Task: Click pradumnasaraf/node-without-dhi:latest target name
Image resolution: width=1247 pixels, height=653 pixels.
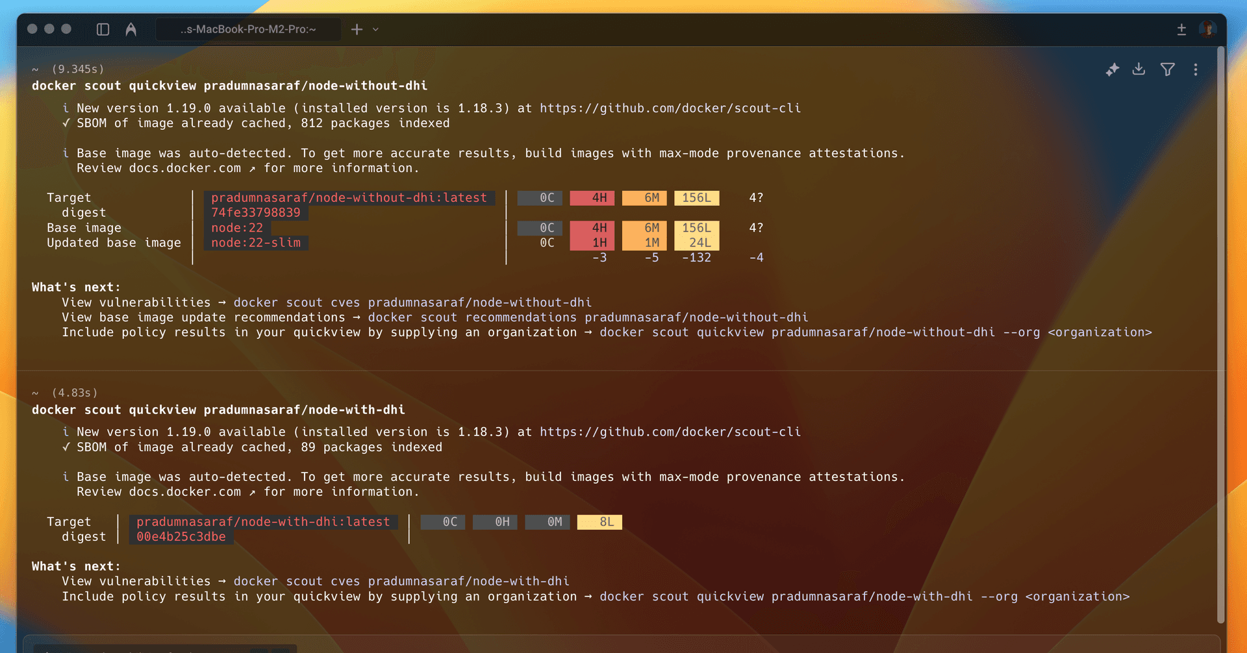Action: coord(349,198)
